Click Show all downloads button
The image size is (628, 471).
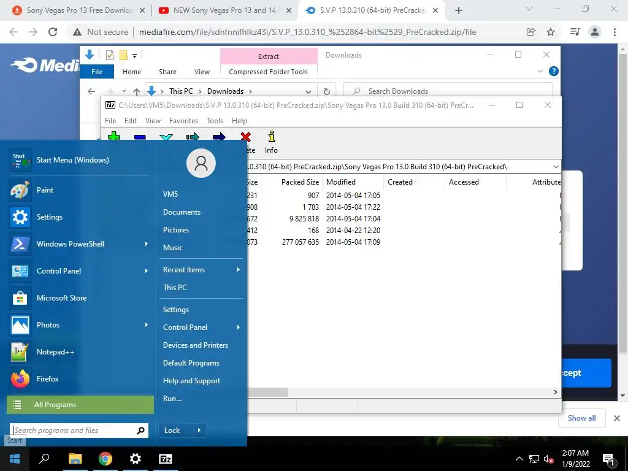click(x=581, y=418)
